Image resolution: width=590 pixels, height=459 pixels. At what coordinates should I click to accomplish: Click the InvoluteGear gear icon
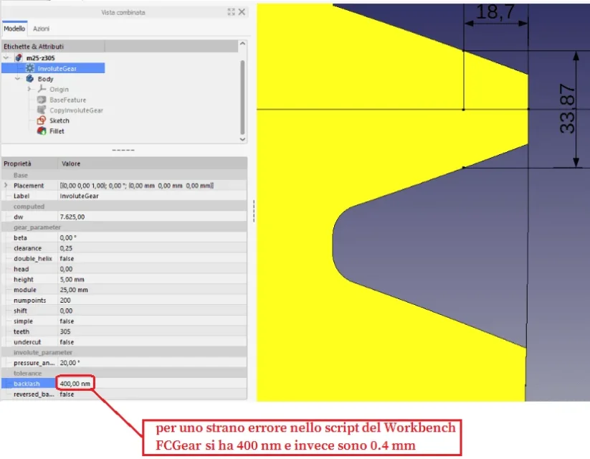(x=30, y=68)
